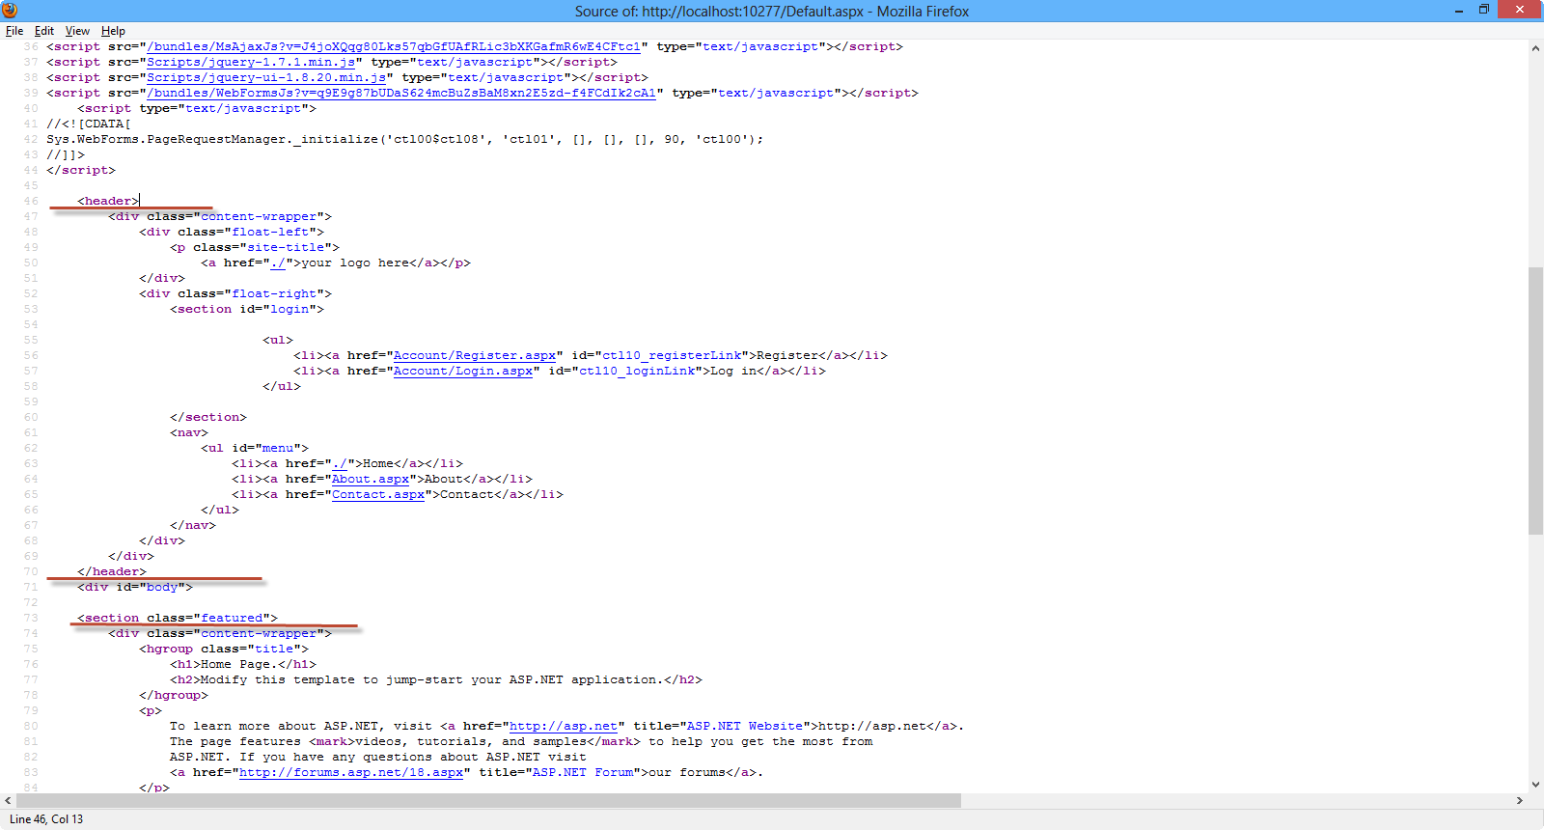Open Scripts/jquery-ui-1.8.20.min.js link

pyautogui.click(x=266, y=77)
